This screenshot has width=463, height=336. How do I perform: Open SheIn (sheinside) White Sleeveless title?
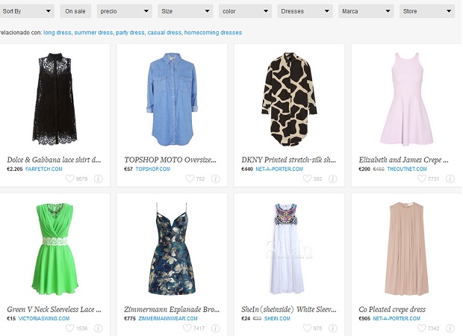click(x=289, y=309)
